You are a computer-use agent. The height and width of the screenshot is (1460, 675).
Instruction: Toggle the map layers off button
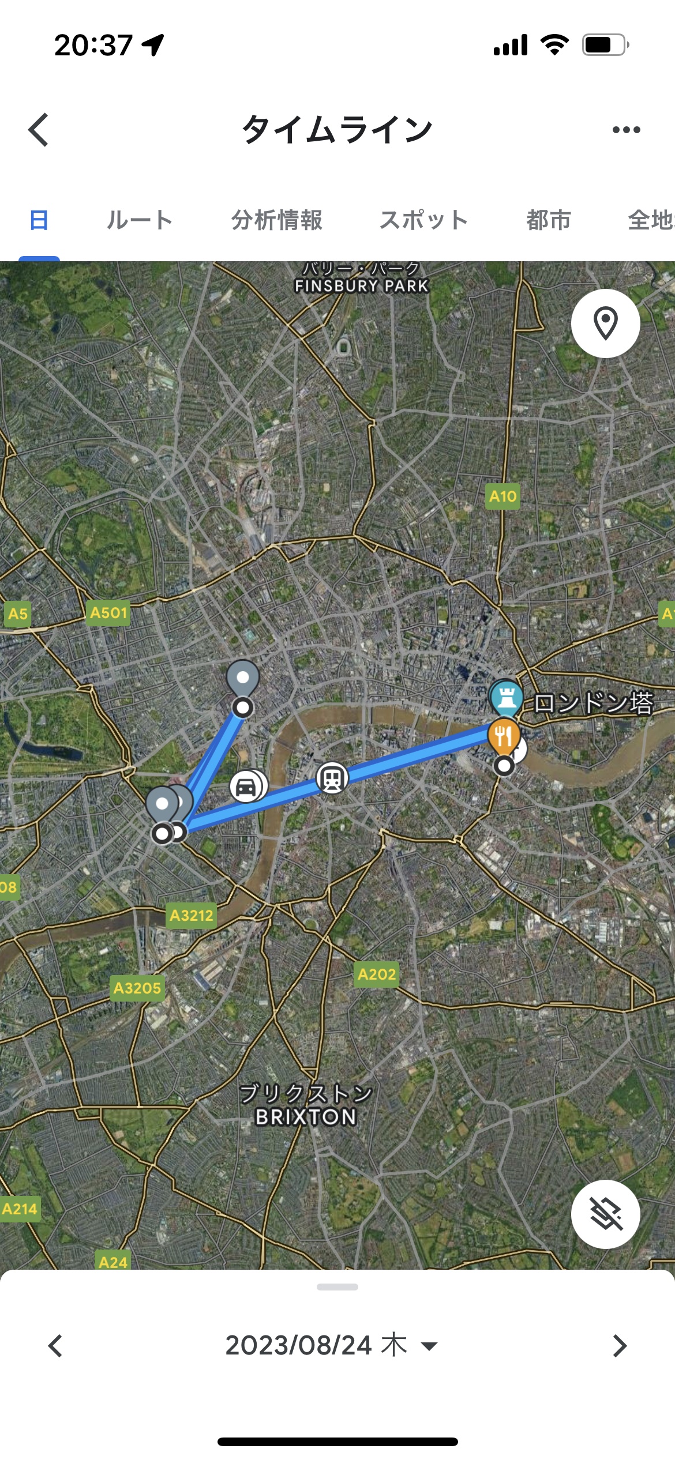[x=606, y=1214]
